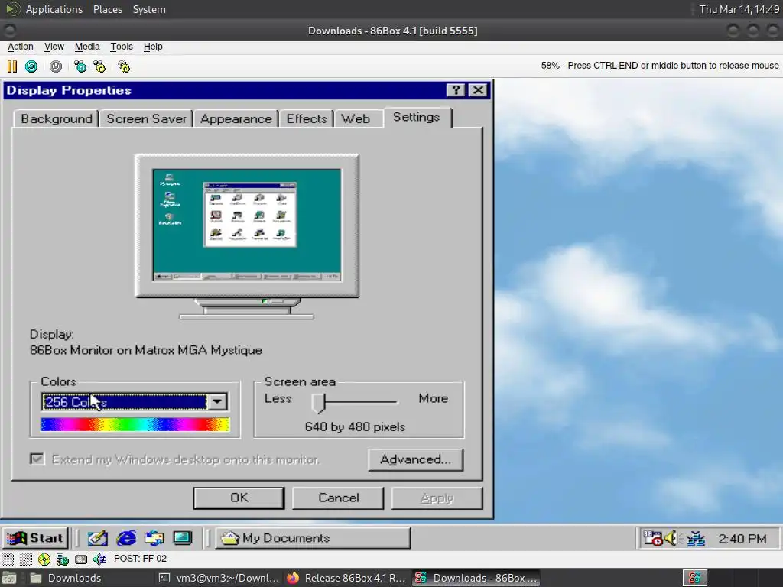The image size is (783, 587).
Task: Open the host Applications menu
Action: [54, 9]
